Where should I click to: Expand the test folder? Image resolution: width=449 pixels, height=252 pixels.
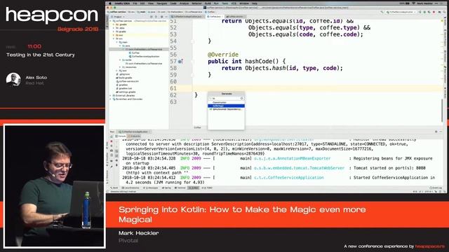tap(117, 71)
